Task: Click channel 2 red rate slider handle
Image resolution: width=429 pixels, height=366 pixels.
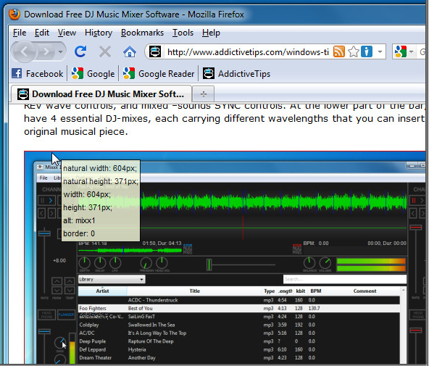Action: tap(416, 228)
